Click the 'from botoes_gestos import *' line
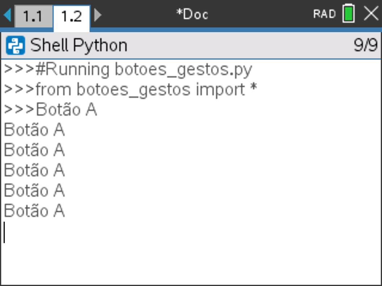This screenshot has width=382, height=286. tap(146, 90)
